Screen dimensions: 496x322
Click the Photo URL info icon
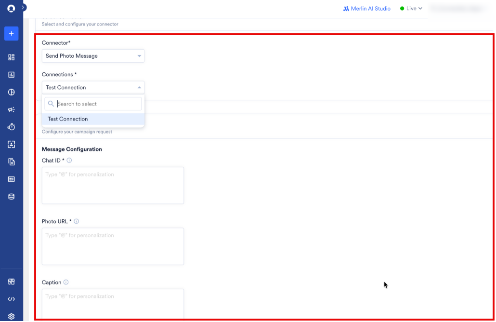(x=76, y=221)
